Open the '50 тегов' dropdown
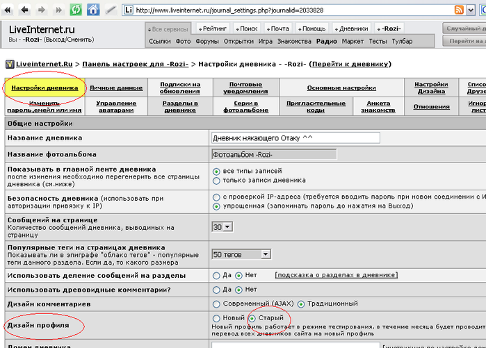486x348 pixels. [241, 254]
